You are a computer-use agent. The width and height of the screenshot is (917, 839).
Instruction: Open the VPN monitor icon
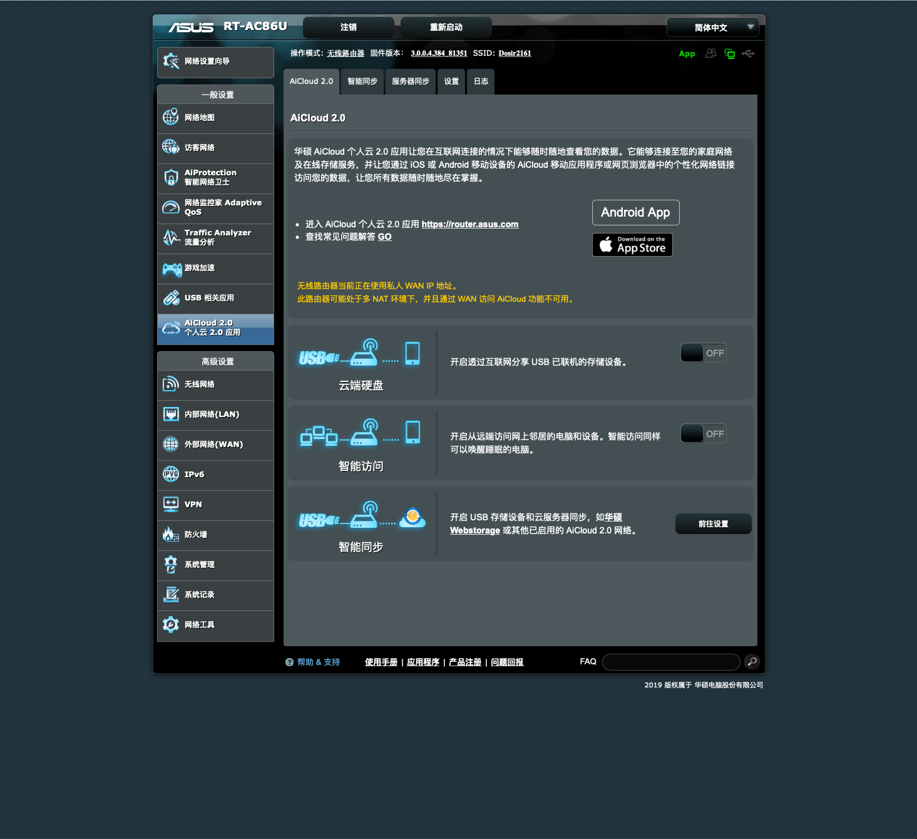pos(171,504)
